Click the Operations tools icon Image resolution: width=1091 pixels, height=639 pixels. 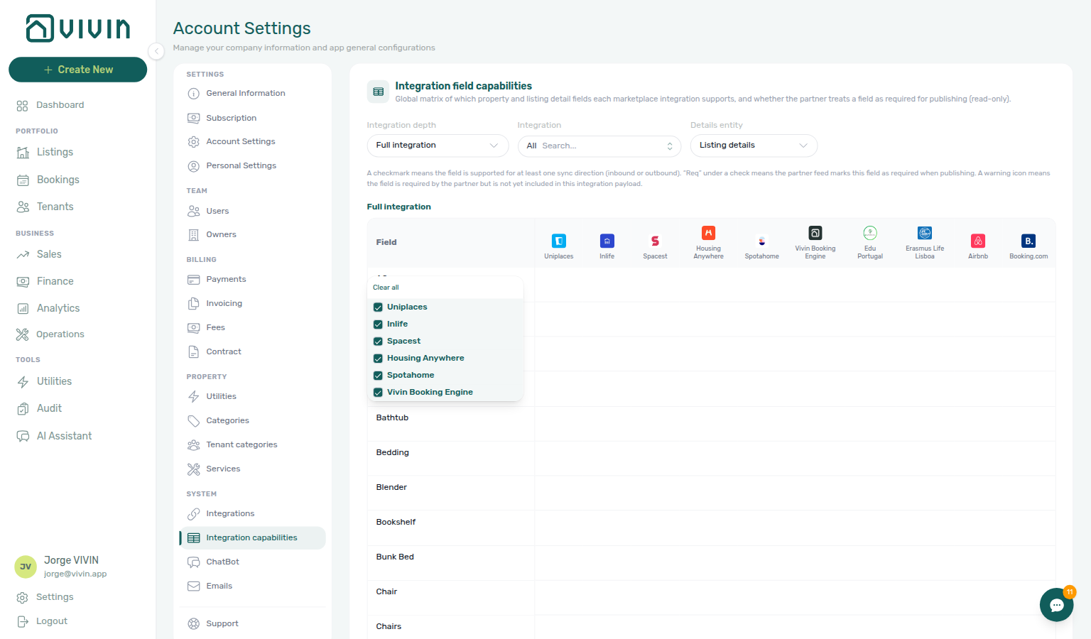23,334
